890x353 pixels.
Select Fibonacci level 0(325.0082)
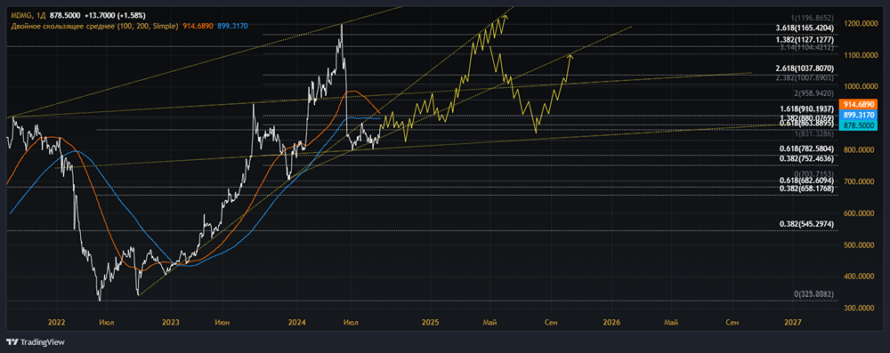pos(814,294)
